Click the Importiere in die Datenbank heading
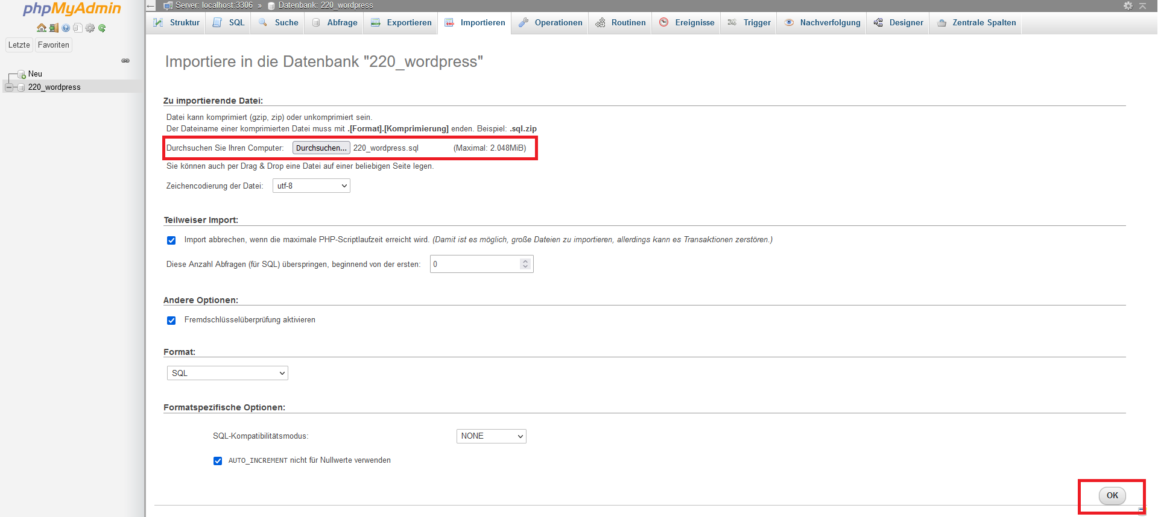This screenshot has height=517, width=1158. tap(324, 61)
